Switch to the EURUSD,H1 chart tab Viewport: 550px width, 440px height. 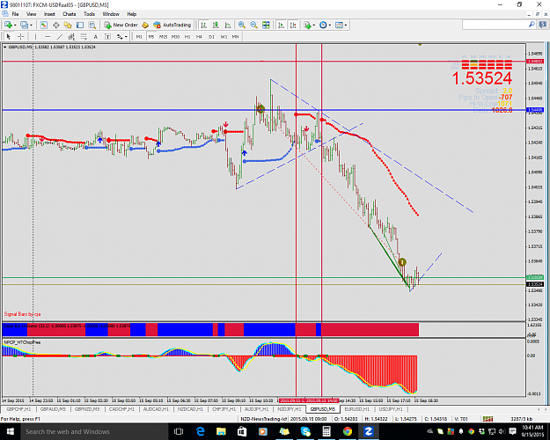click(356, 409)
